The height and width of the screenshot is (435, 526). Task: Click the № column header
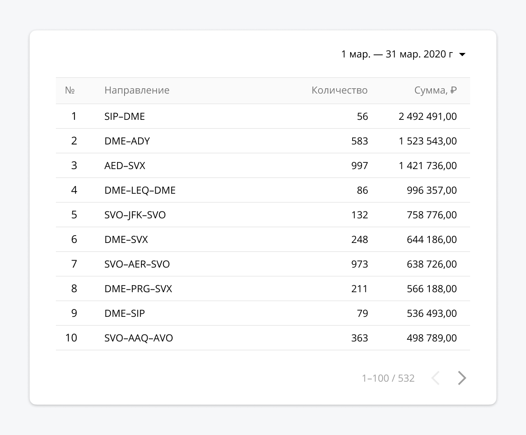point(70,90)
